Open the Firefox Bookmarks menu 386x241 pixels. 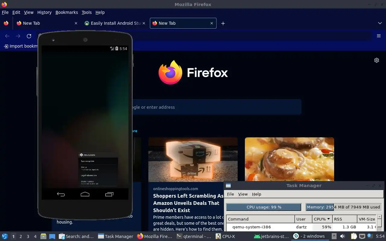67,12
